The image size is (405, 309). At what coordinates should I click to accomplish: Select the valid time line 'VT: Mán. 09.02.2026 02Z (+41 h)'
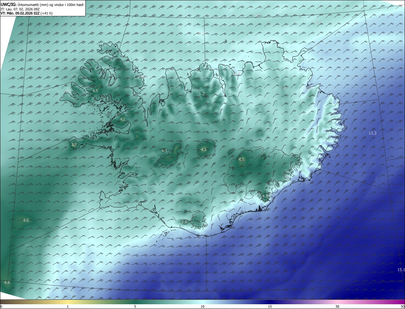27,13
